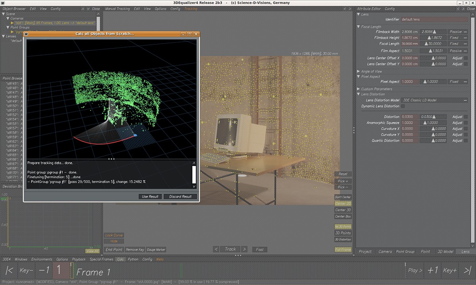Enable Adjust checkbox for Quartic Distortion
The width and height of the screenshot is (476, 285).
tap(465, 141)
